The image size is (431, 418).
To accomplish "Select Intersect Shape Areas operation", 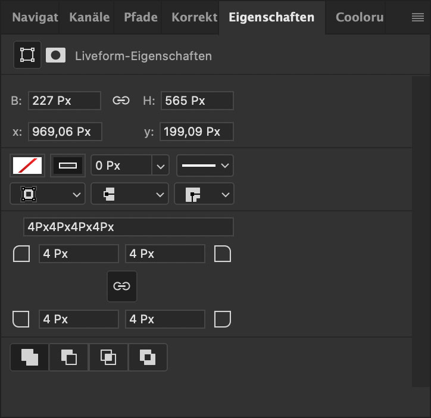I will point(108,357).
